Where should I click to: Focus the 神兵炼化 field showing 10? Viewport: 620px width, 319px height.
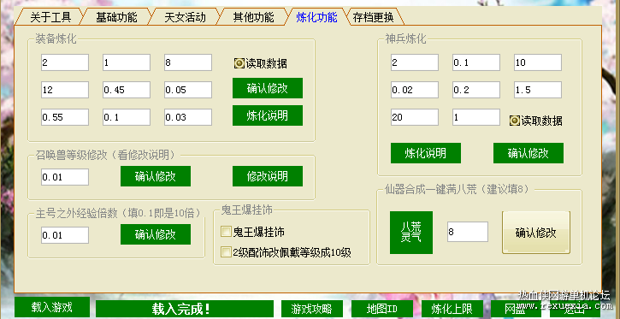[538, 62]
